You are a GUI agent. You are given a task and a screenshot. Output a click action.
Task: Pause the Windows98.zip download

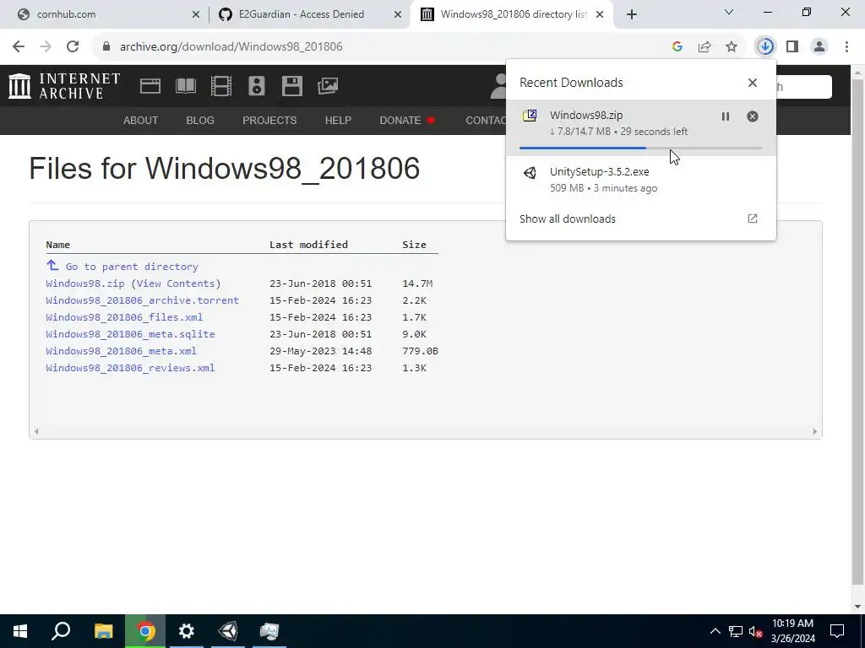(x=726, y=116)
